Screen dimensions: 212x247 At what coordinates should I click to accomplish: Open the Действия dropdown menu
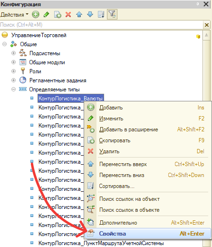click(x=14, y=15)
